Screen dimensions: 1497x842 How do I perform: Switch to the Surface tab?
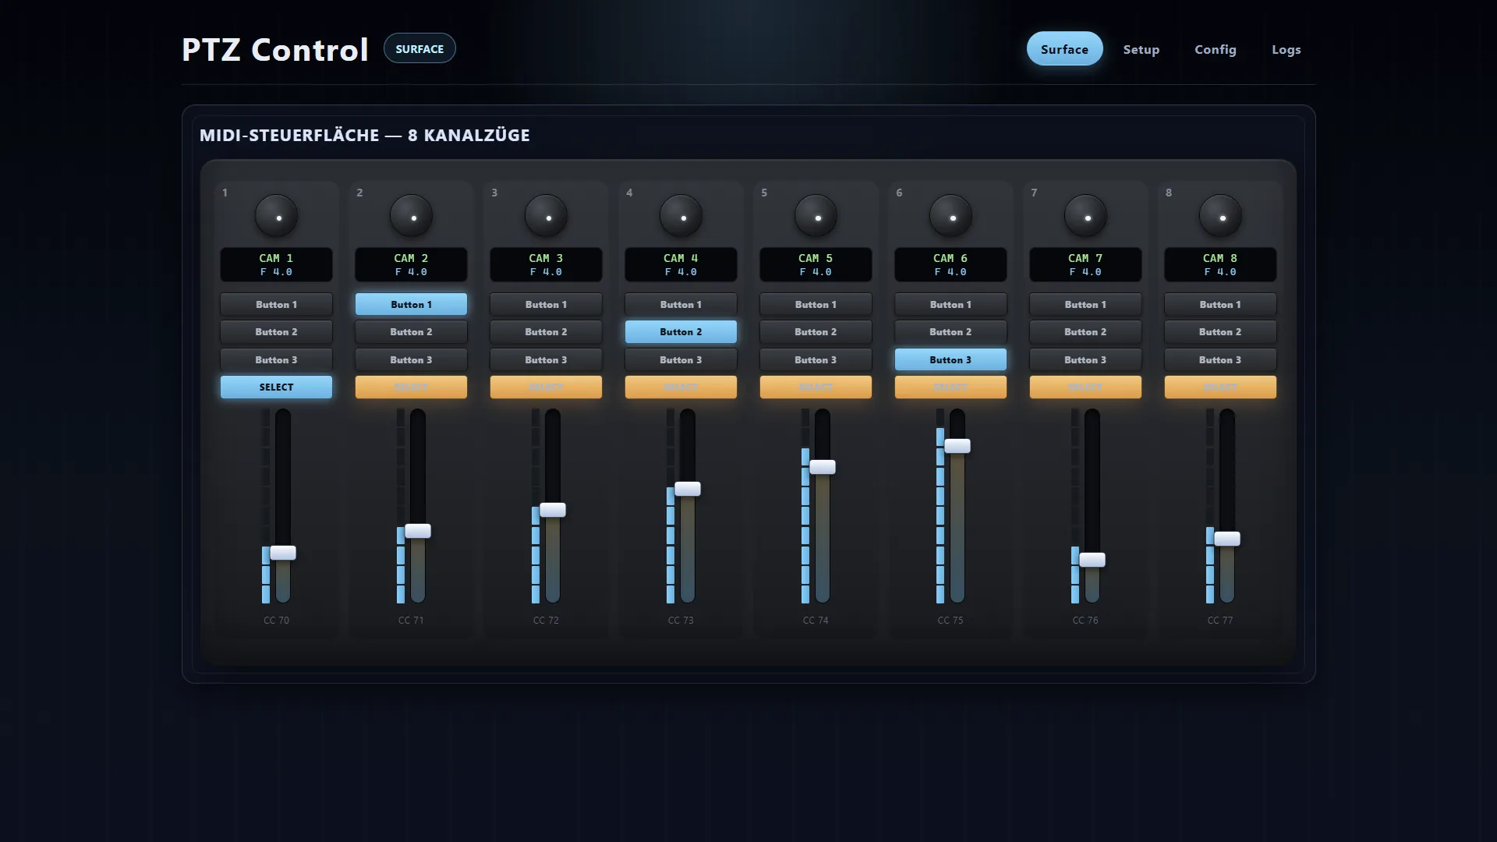pyautogui.click(x=1064, y=49)
